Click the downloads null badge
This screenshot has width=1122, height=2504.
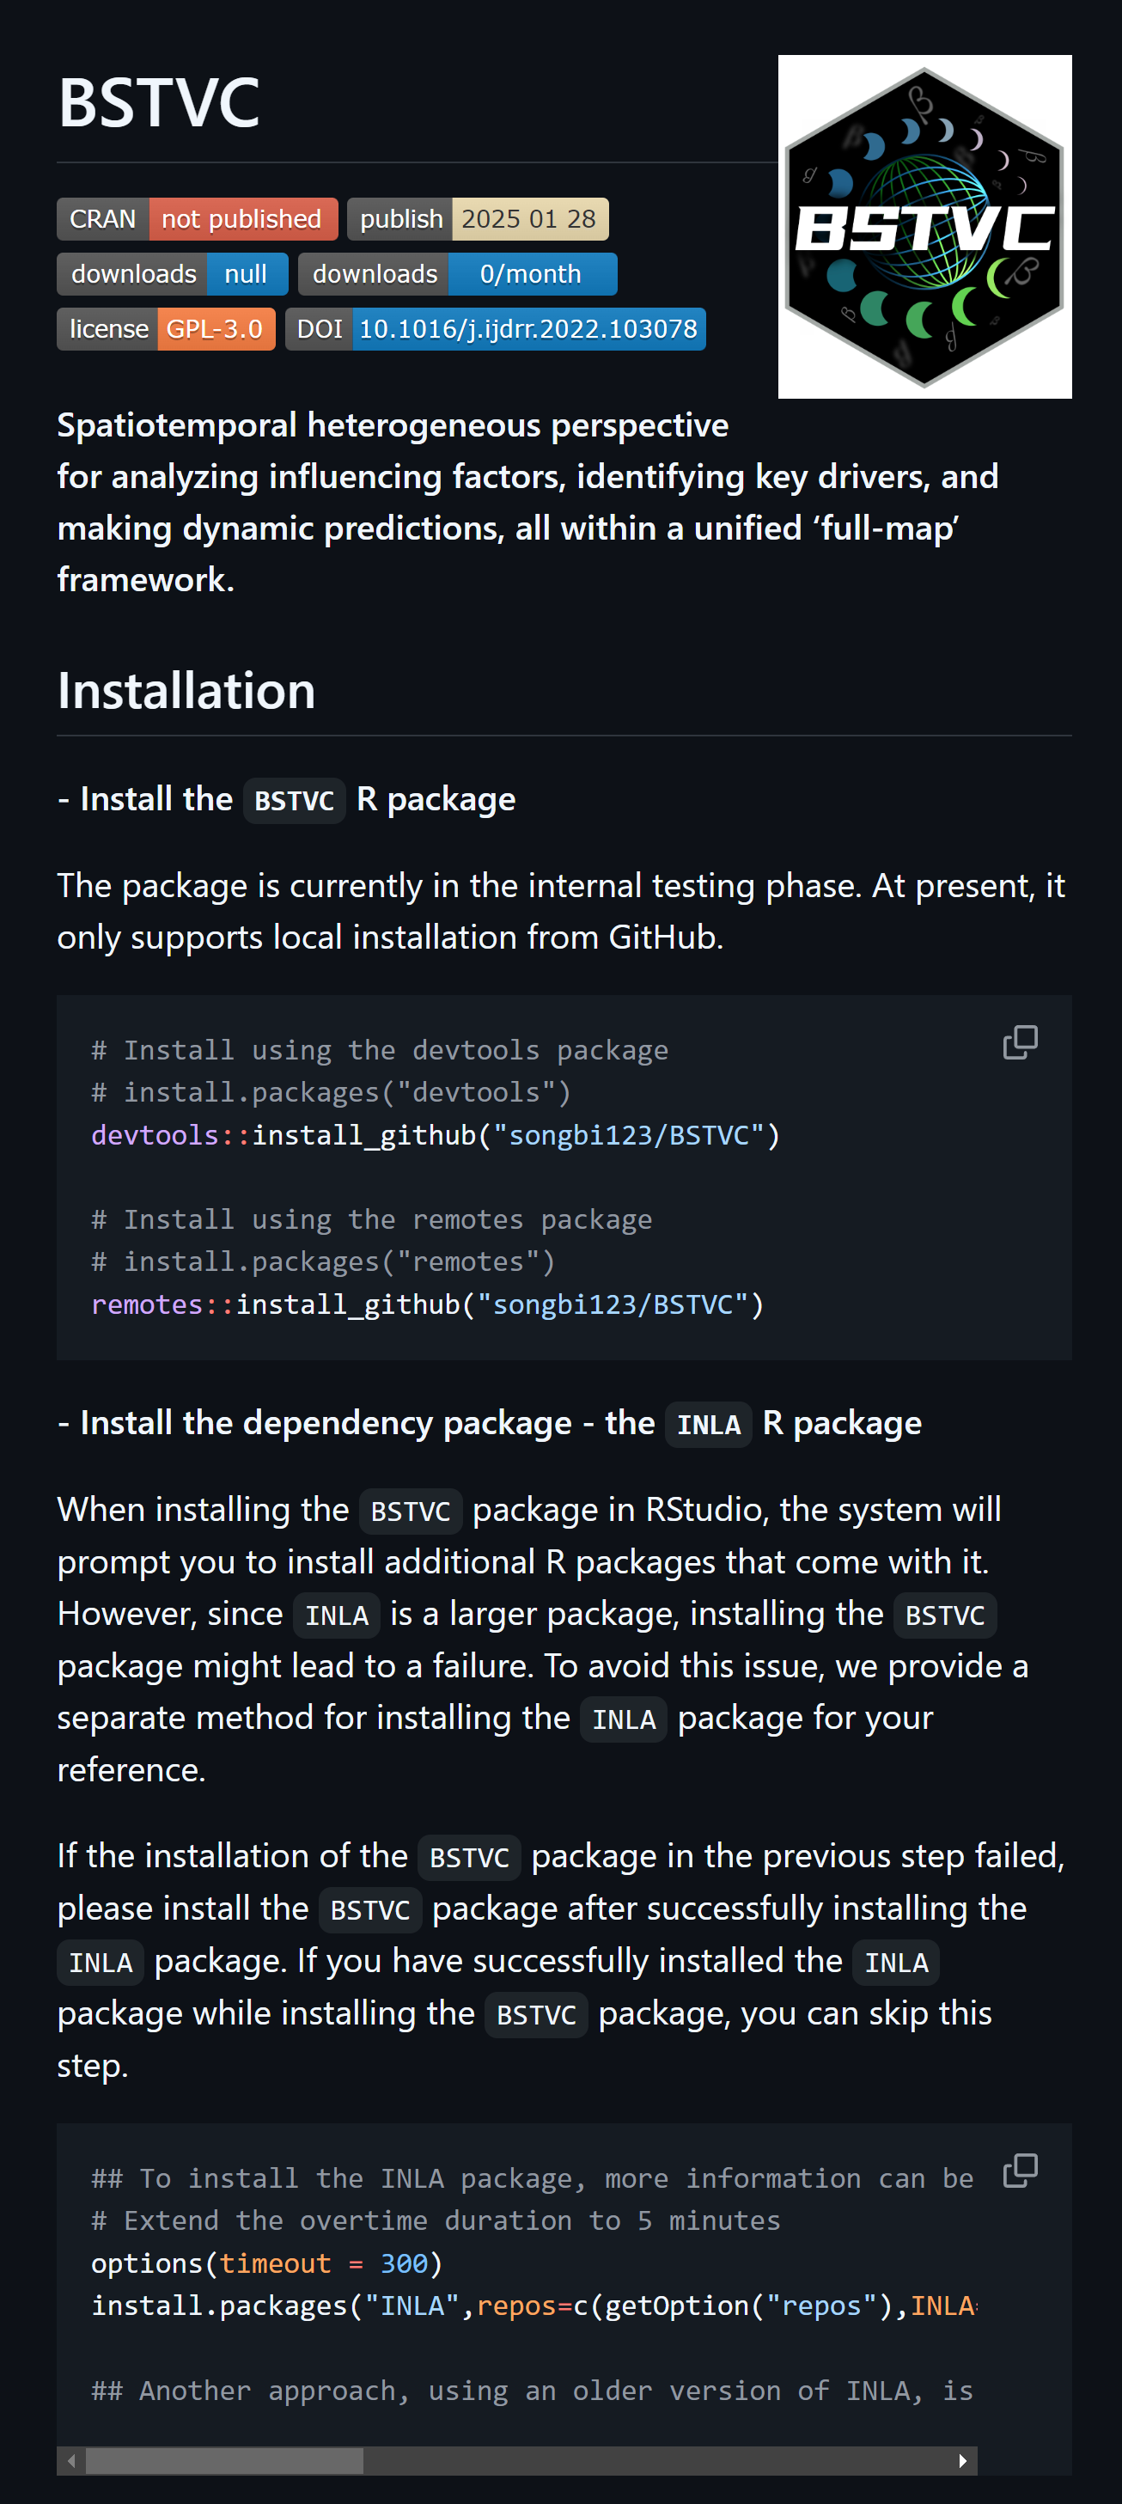[x=172, y=274]
